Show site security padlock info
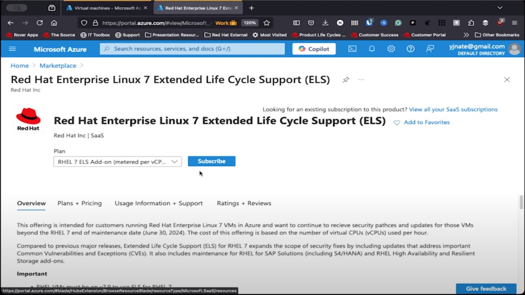Image resolution: width=525 pixels, height=295 pixels. (95, 23)
